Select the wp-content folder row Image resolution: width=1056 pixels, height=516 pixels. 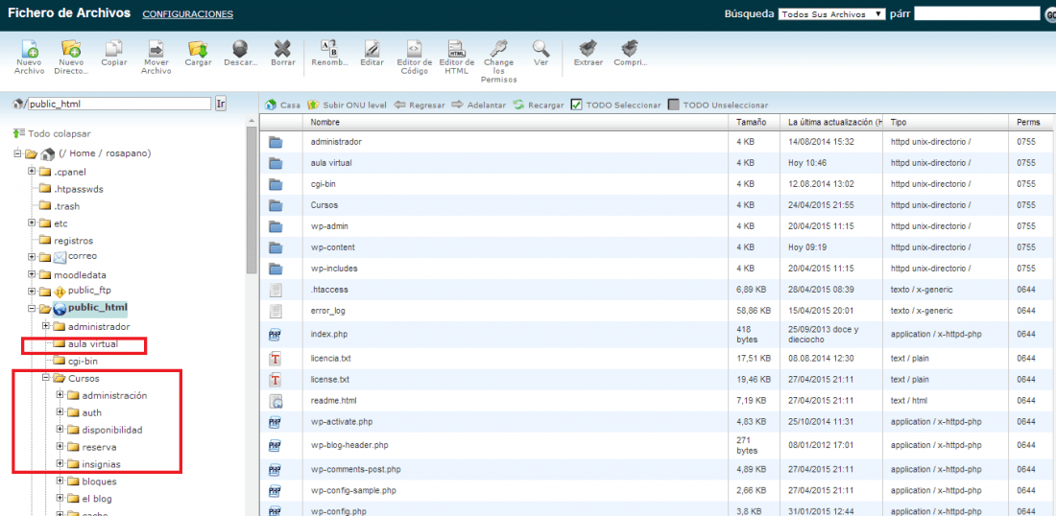(x=658, y=246)
